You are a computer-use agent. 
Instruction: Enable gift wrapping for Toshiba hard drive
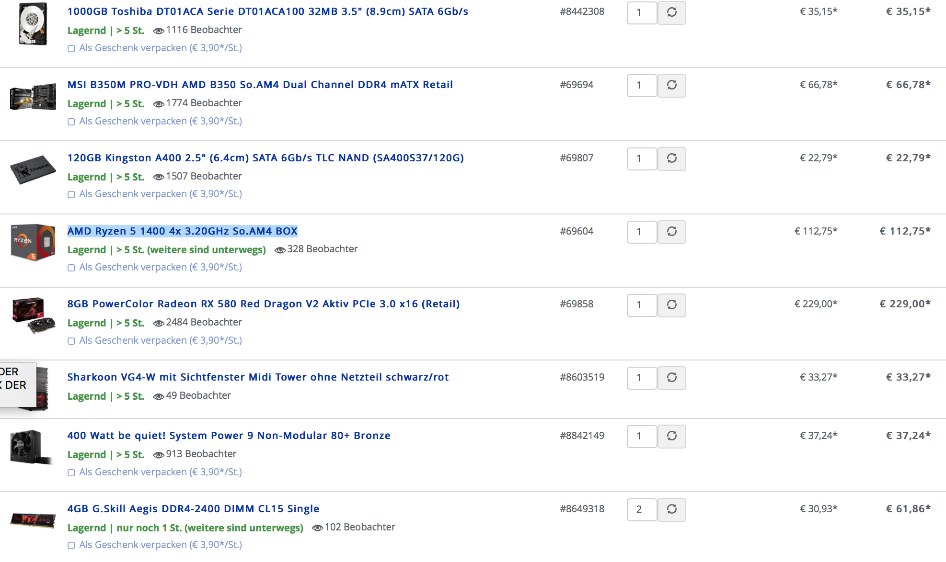(71, 48)
